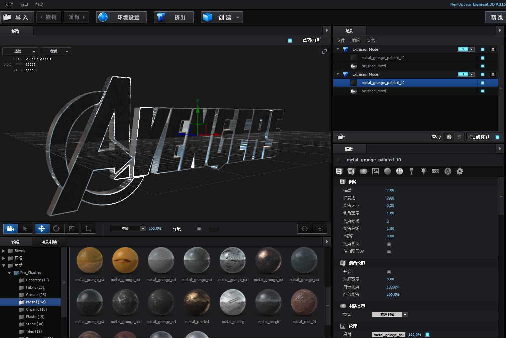Click the environment color swatch below viewport
Screen dimensions: 506x338
[x=214, y=229]
